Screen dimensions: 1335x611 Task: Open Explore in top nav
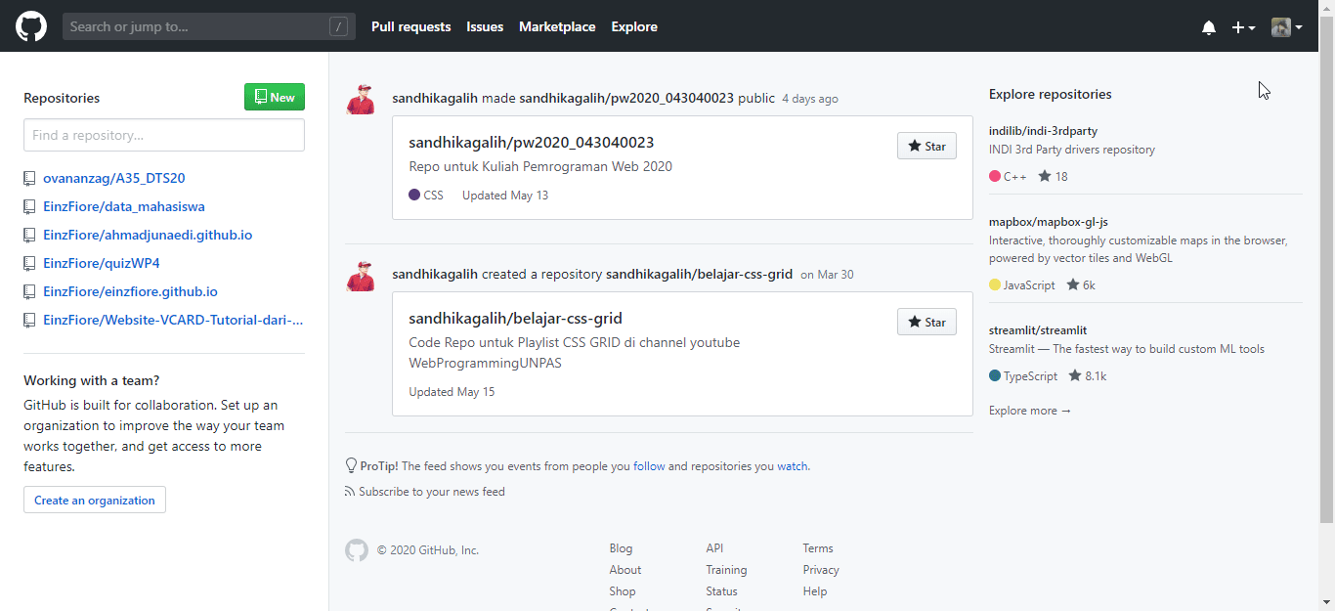(x=634, y=26)
